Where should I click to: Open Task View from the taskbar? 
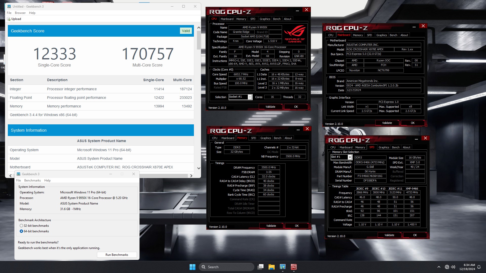(260, 267)
